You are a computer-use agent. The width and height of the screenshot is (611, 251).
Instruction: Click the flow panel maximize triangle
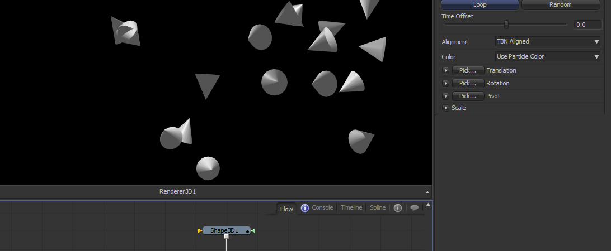[428, 205]
